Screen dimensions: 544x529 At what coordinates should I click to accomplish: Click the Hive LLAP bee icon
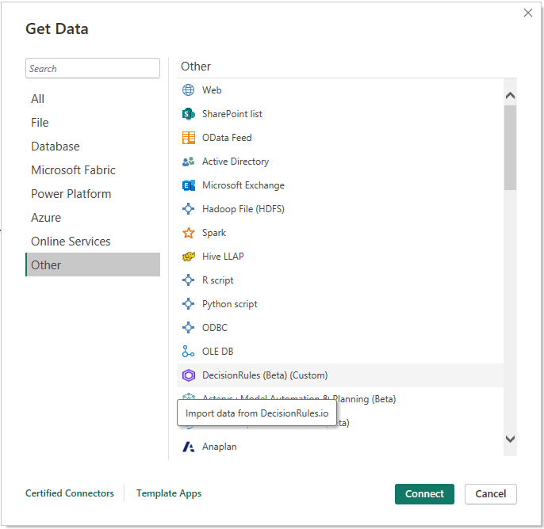coord(188,257)
